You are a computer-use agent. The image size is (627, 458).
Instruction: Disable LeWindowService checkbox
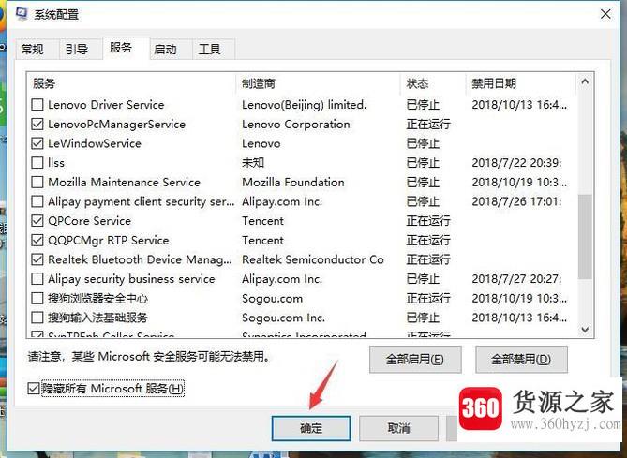point(37,143)
